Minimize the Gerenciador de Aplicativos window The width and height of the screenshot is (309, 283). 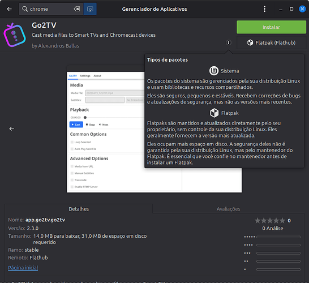pos(281,9)
